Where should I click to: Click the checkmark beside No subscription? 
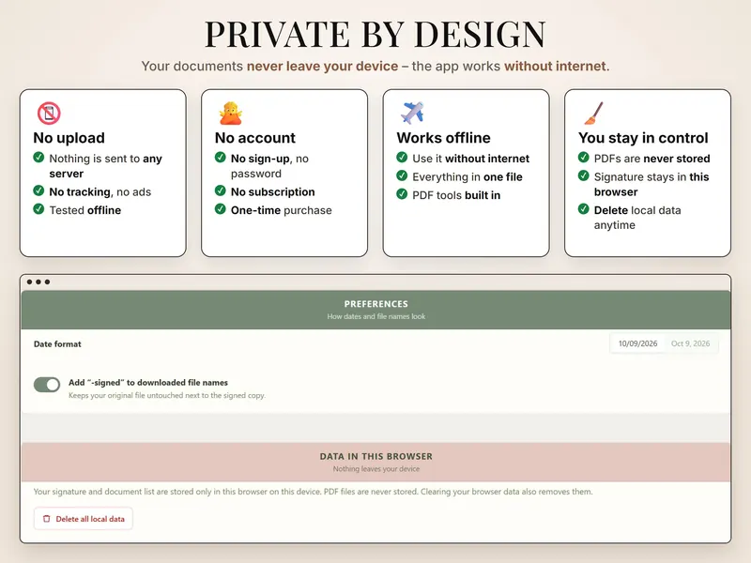click(x=221, y=190)
